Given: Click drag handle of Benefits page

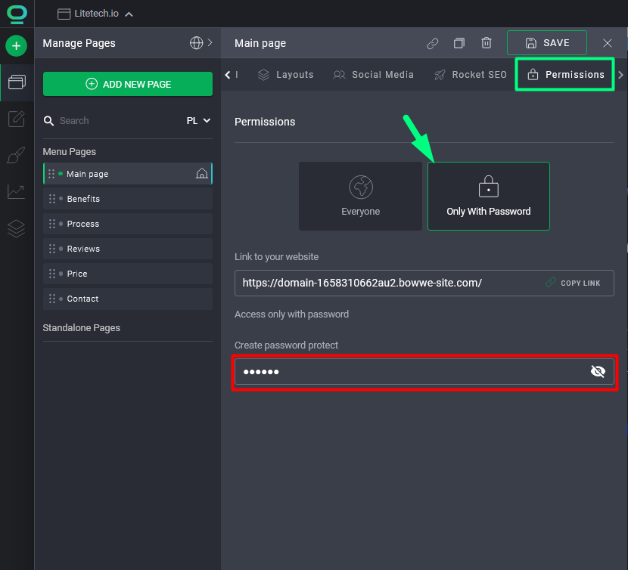Looking at the screenshot, I should tap(52, 199).
